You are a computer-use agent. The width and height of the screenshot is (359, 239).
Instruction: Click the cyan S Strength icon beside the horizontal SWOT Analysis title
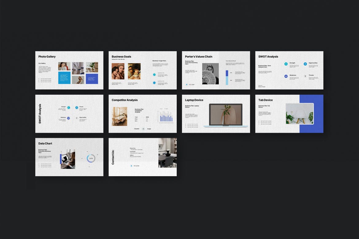[x=286, y=64]
